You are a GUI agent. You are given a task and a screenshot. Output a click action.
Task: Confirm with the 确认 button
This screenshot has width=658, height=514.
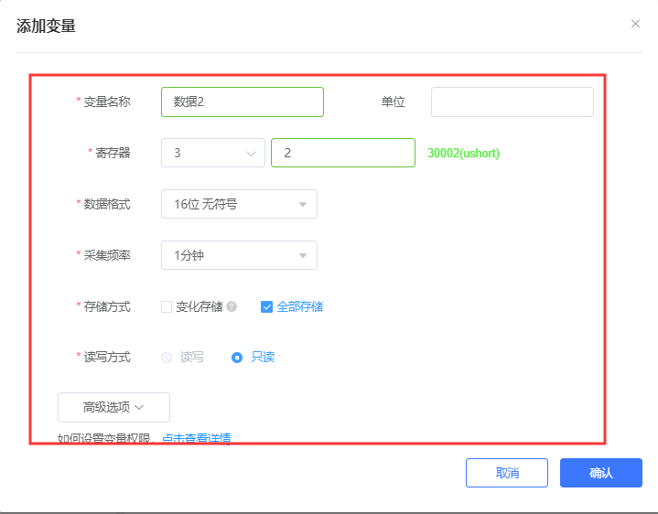(x=600, y=473)
